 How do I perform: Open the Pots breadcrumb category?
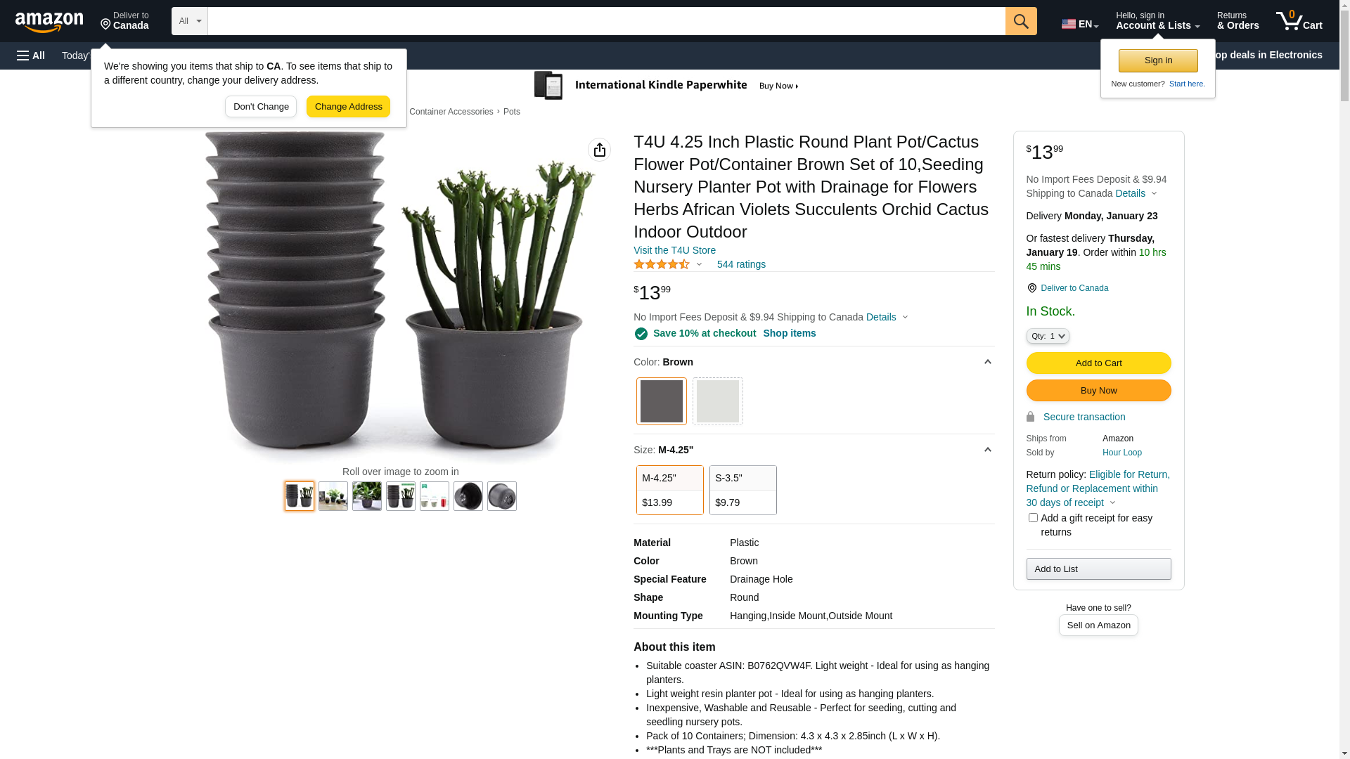(512, 112)
